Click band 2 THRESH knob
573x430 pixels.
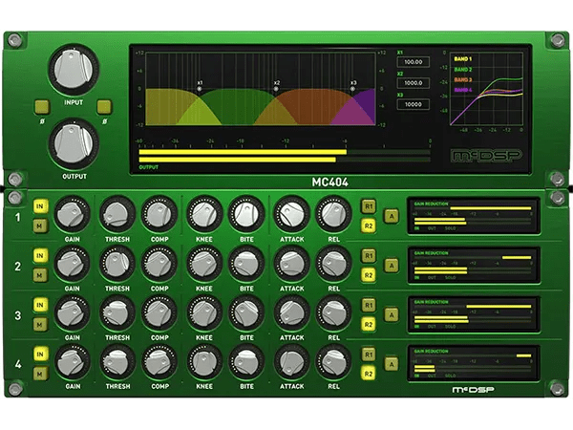pos(117,264)
